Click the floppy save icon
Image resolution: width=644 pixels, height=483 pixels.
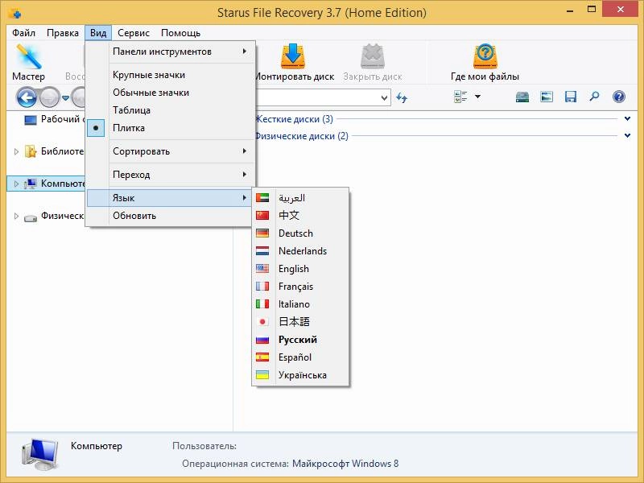(x=571, y=97)
